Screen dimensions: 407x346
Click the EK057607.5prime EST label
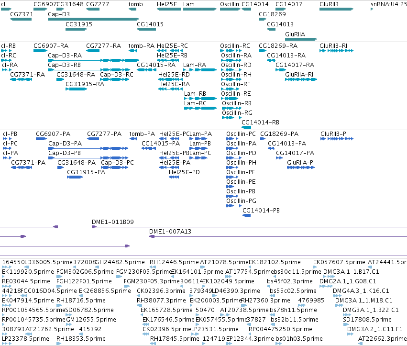tap(339, 262)
